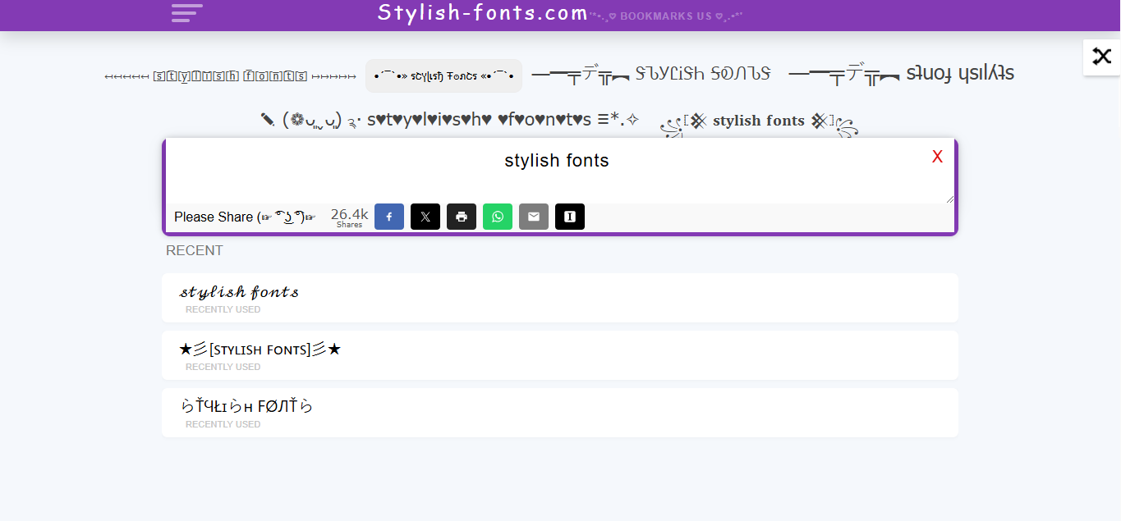Click RECENTLY USED label under third symbol font

tap(223, 424)
